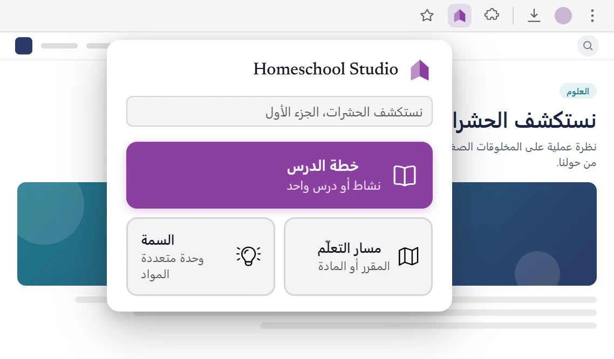Click the page description ending من حولنا
Screen dimensions: 614x359
(524, 155)
